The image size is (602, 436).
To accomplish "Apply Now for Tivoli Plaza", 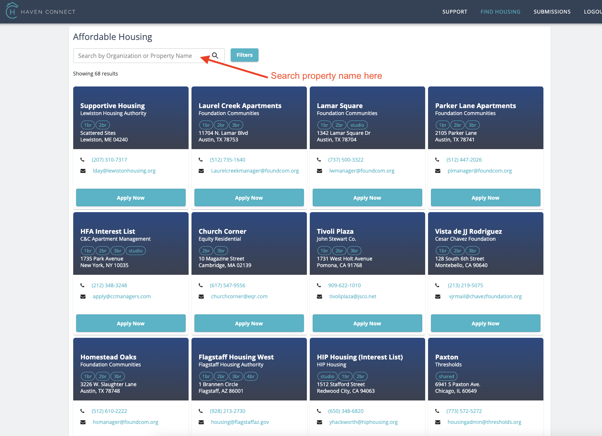I will pos(367,323).
